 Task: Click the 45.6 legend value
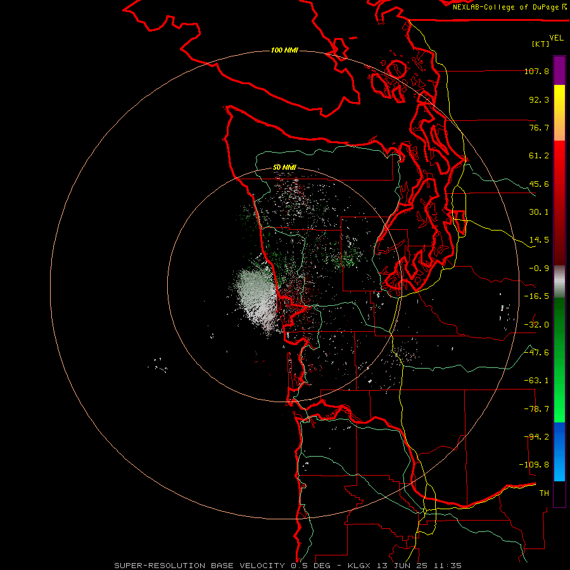[x=539, y=184]
